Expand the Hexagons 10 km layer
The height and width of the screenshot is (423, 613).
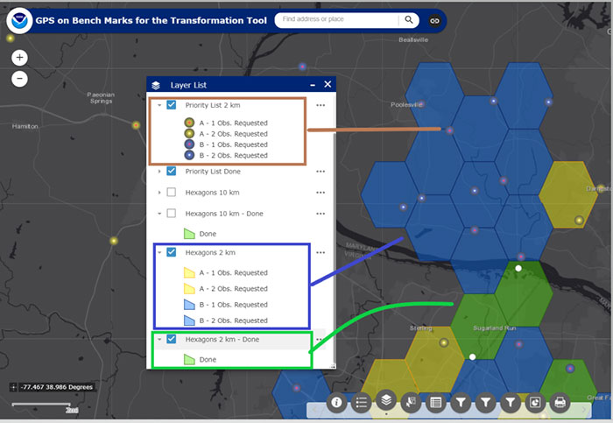point(159,192)
